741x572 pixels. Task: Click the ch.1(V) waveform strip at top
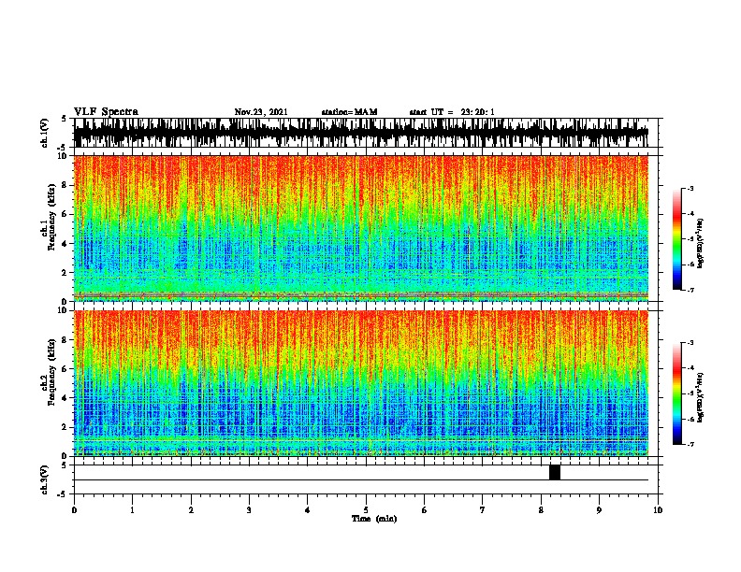(x=361, y=133)
